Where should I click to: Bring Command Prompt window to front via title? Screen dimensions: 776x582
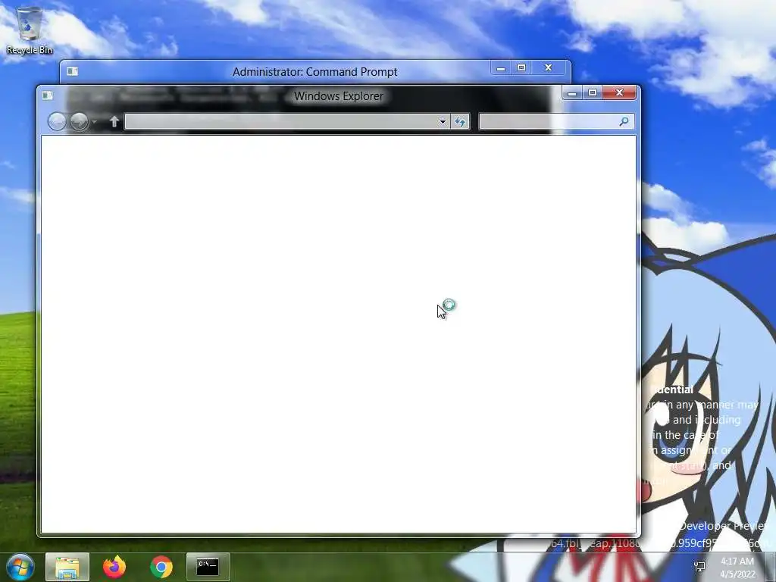314,72
